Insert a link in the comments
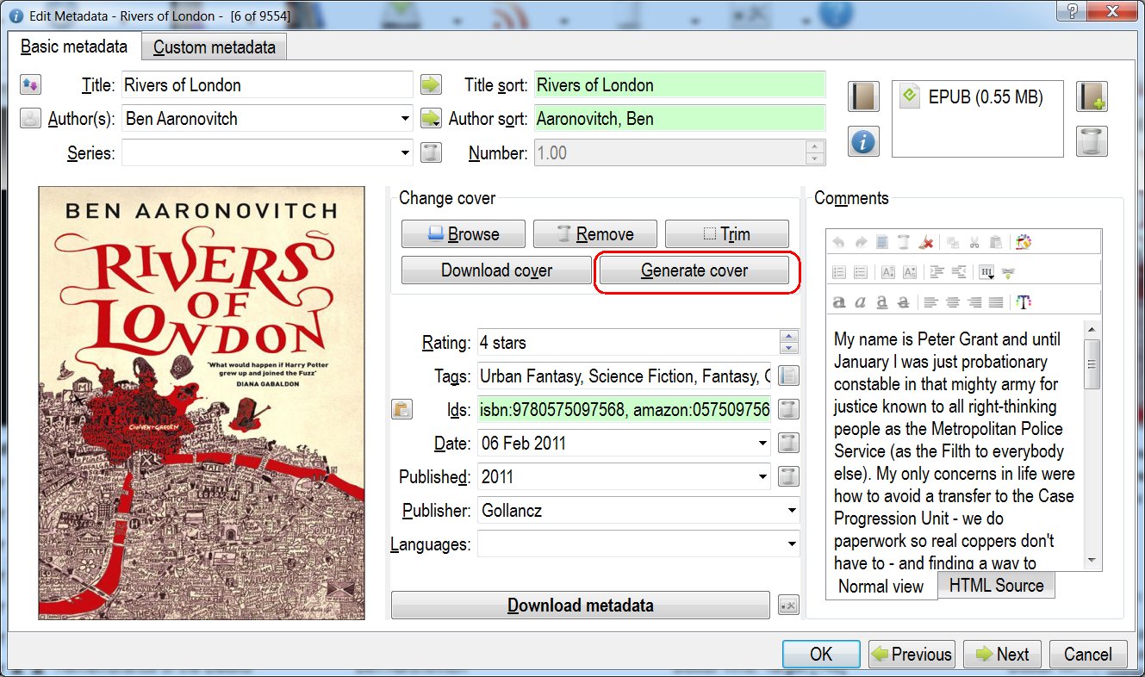This screenshot has width=1145, height=677. (1007, 272)
